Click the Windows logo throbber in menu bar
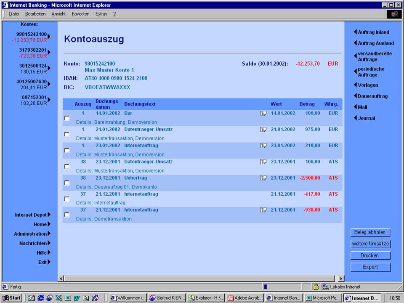The height and width of the screenshot is (303, 404). point(394,14)
